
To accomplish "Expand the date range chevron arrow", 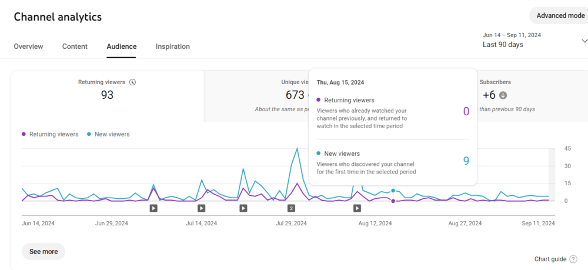I will coord(584,41).
